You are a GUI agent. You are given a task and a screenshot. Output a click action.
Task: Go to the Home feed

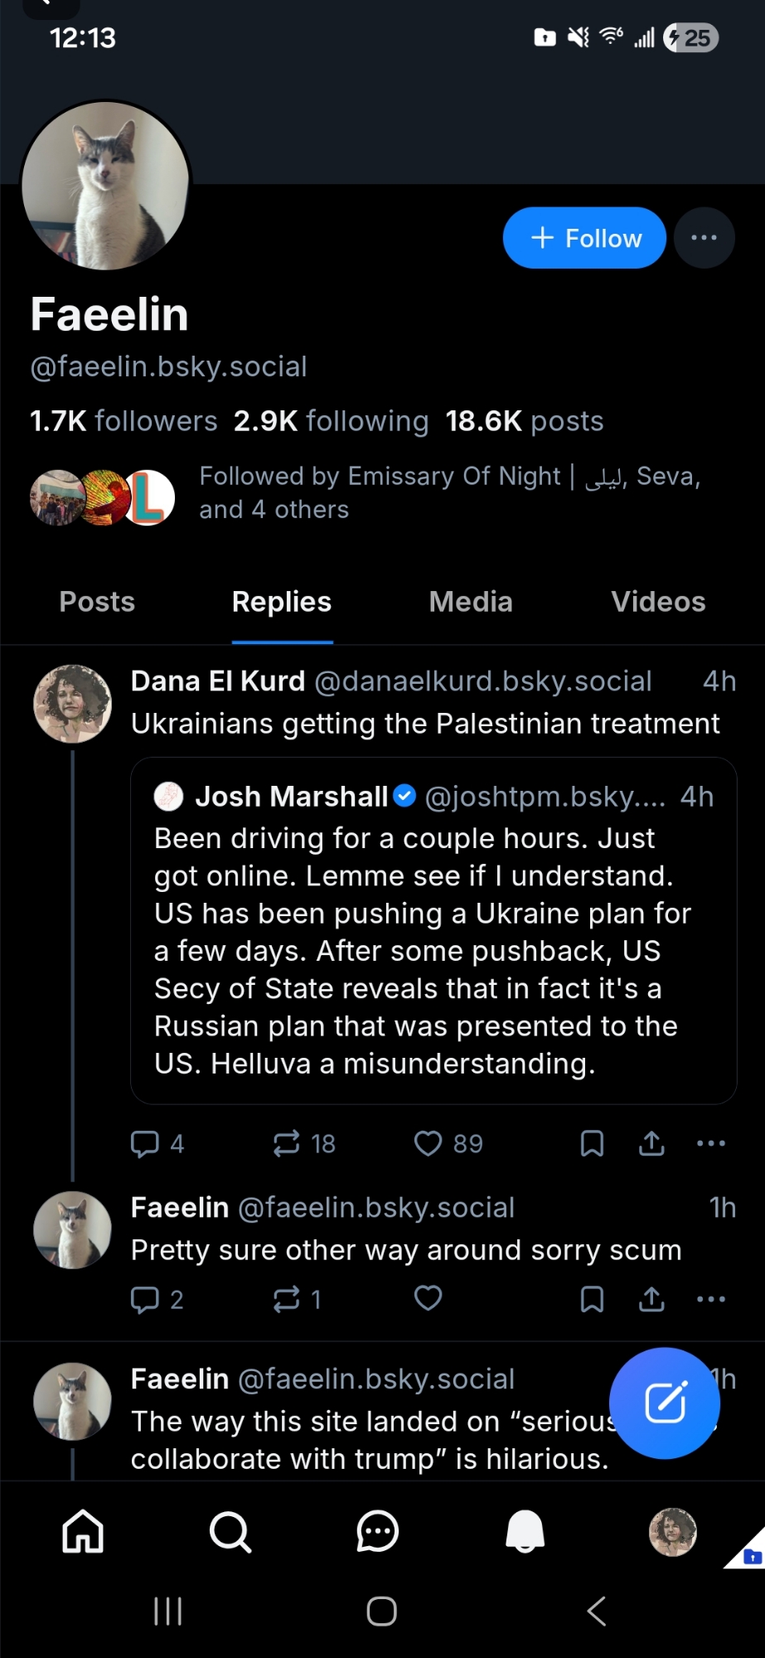click(x=83, y=1530)
